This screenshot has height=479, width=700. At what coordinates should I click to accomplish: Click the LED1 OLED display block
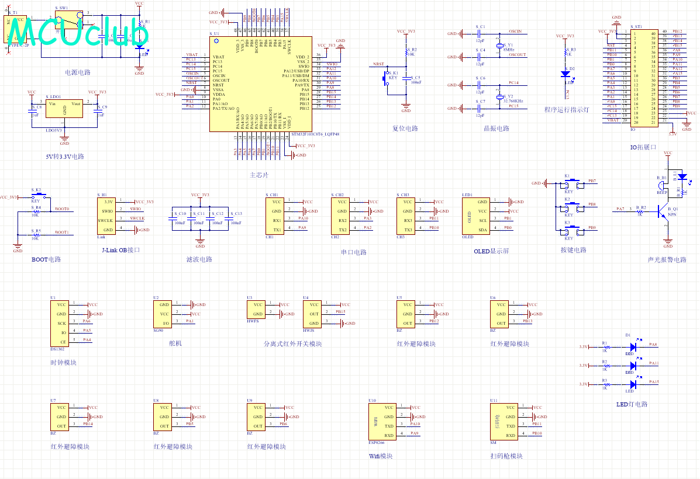tap(476, 216)
